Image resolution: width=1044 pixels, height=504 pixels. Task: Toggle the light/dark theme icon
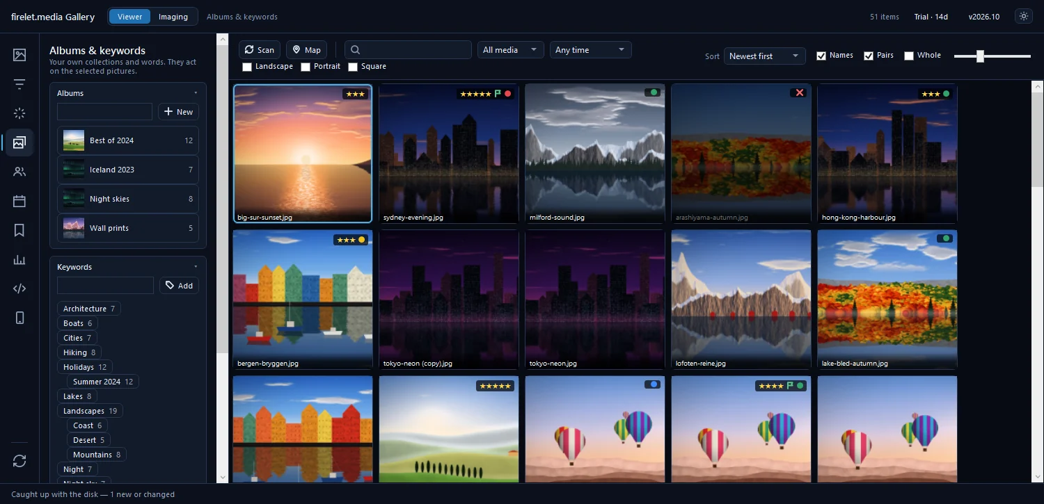click(1023, 17)
